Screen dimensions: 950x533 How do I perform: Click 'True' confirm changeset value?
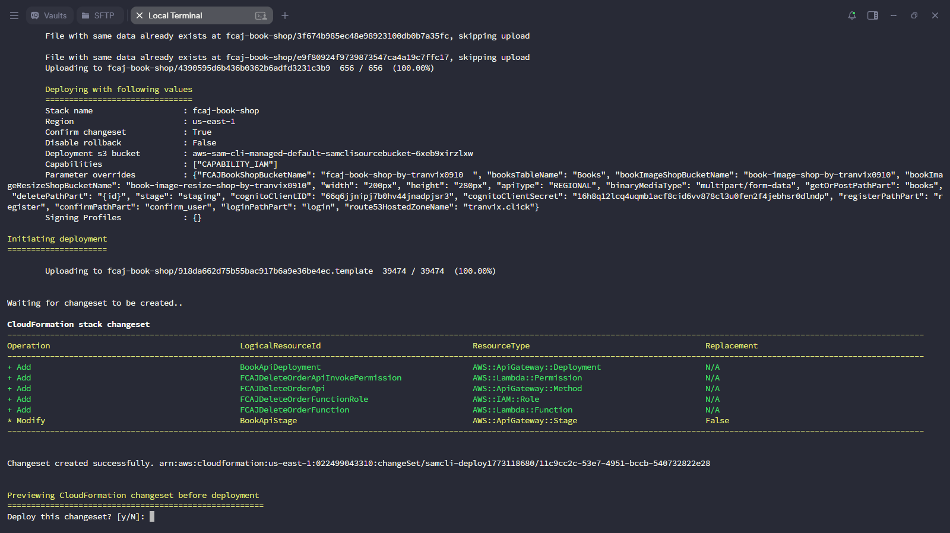click(x=202, y=132)
